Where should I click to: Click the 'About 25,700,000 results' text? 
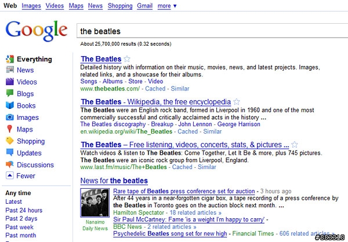tap(126, 44)
